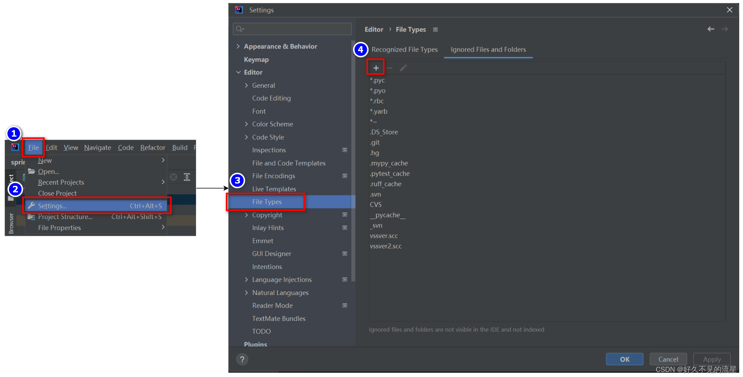743x377 pixels.
Task: Click the OK button
Action: (625, 359)
